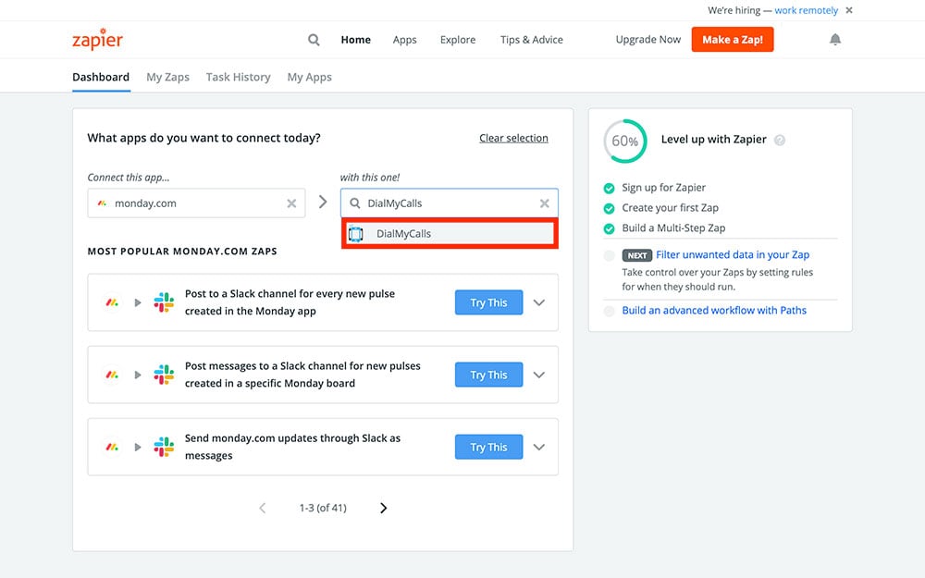Viewport: 925px width, 578px height.
Task: Click the Clear selection link
Action: pos(513,139)
